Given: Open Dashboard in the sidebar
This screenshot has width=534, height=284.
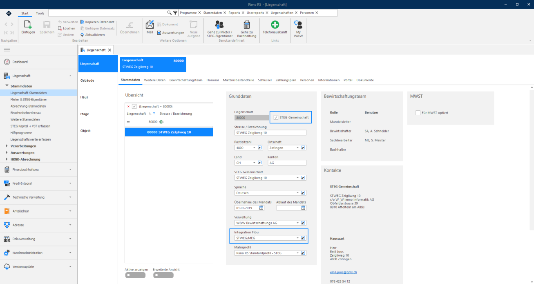Looking at the screenshot, I should coord(38,62).
